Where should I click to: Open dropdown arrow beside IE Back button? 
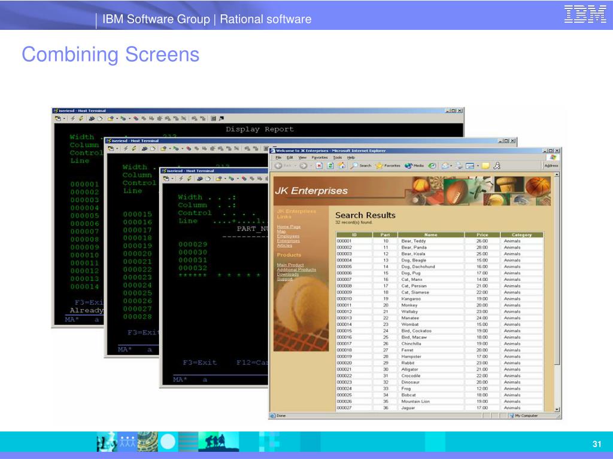(296, 166)
